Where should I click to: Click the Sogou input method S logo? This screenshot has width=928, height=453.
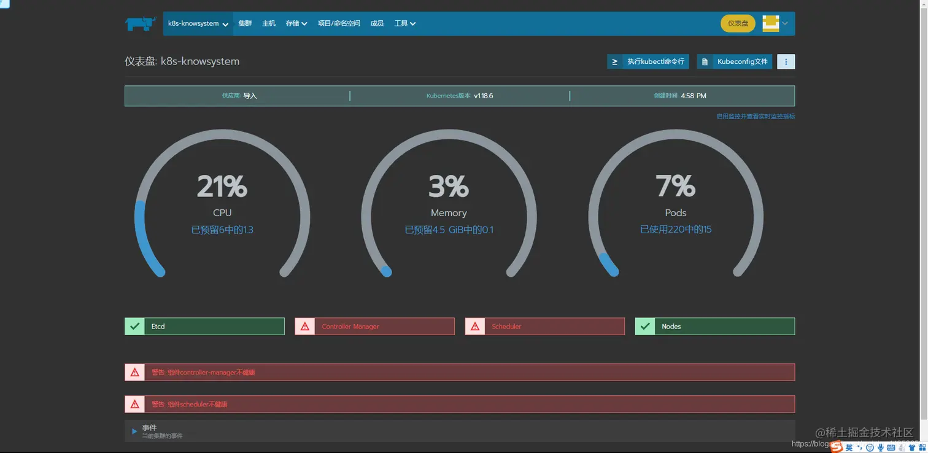(x=837, y=447)
